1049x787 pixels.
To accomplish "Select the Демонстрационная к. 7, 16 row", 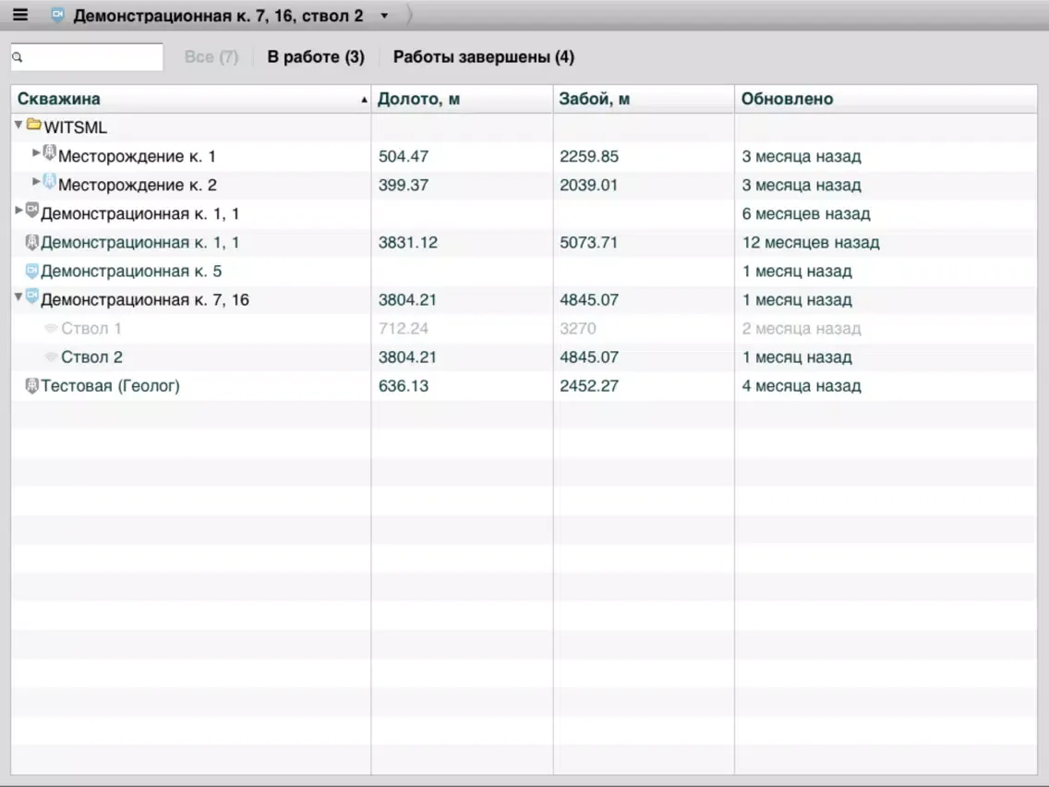I will tap(524, 300).
